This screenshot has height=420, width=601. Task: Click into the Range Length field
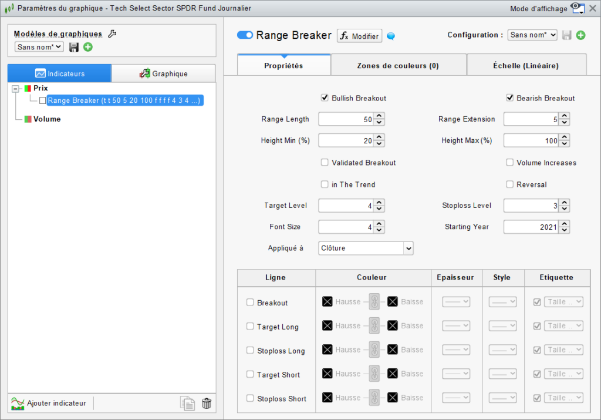[x=346, y=119]
